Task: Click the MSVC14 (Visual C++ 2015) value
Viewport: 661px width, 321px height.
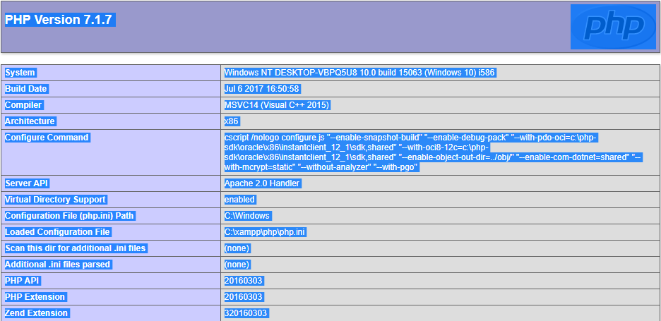Action: coord(278,105)
